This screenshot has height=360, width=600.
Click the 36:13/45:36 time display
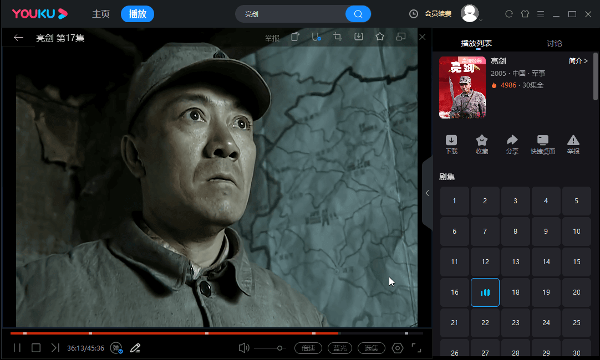point(86,348)
